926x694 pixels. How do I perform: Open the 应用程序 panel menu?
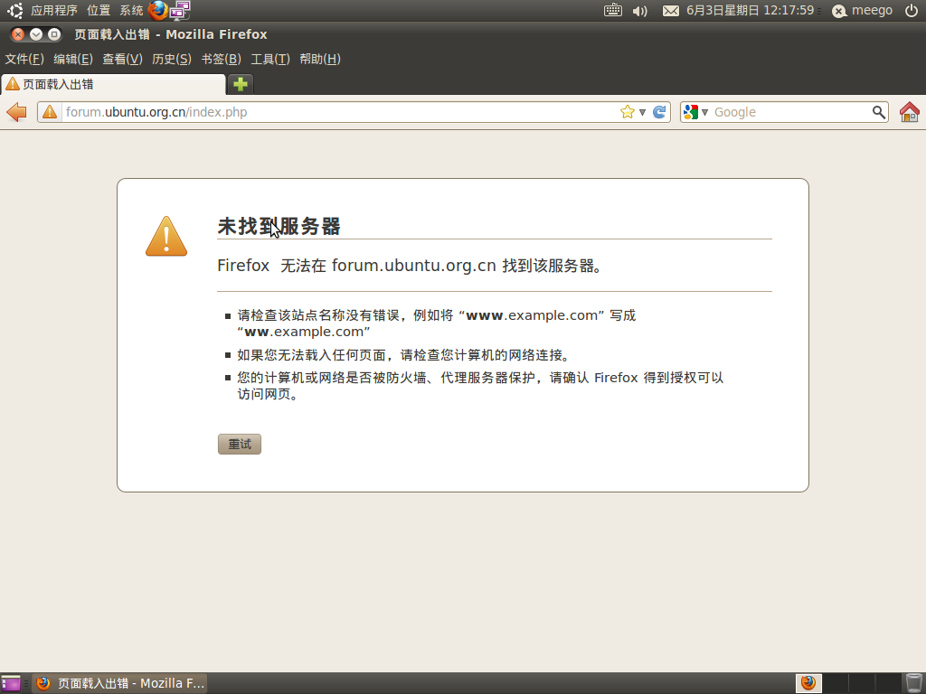[x=54, y=10]
